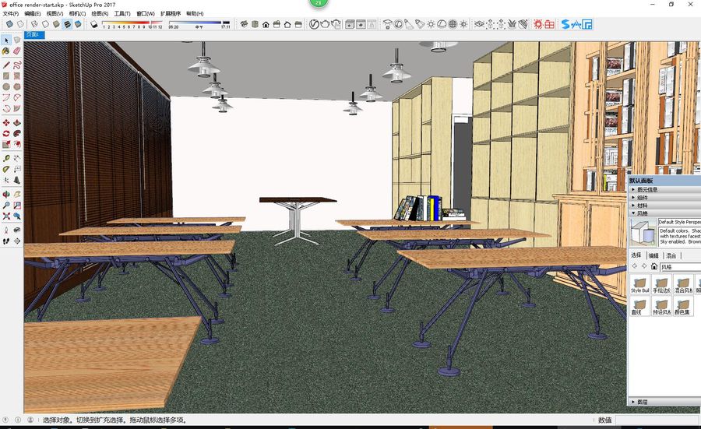
Task: Pick the Follow Me tool
Action: [17, 133]
